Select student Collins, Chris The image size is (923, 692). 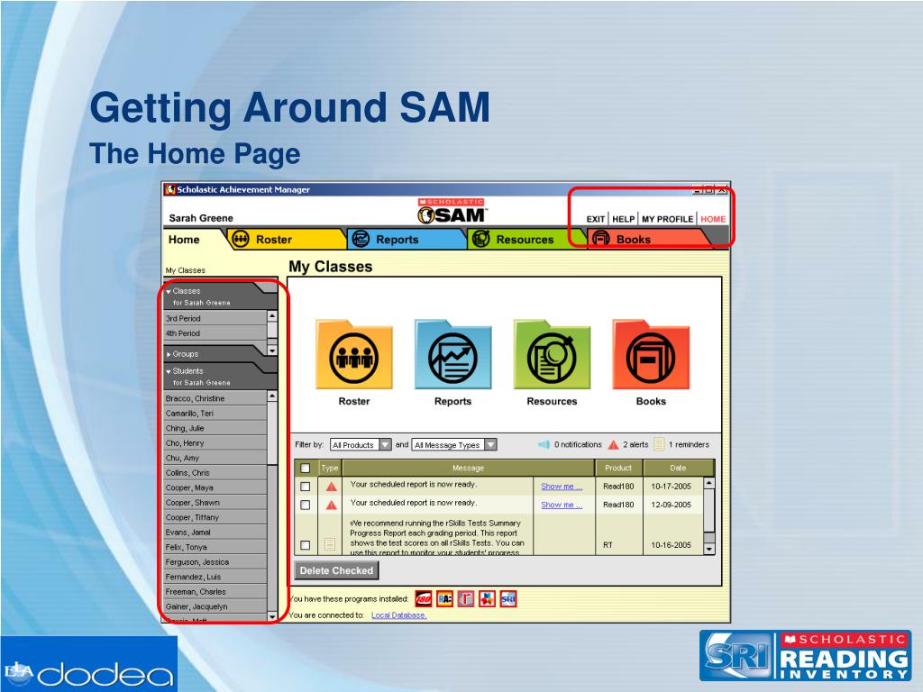[x=215, y=472]
